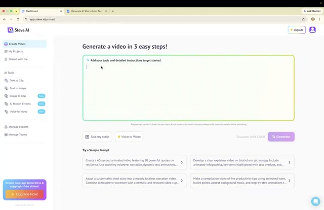The image size is (324, 210).
Task: Open the tab search dropdown arrow
Action: point(16,11)
